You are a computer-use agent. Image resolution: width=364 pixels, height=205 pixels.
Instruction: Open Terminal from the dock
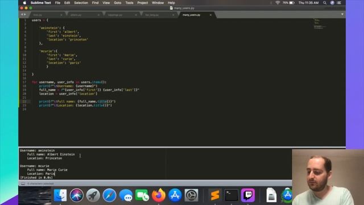pos(231,195)
